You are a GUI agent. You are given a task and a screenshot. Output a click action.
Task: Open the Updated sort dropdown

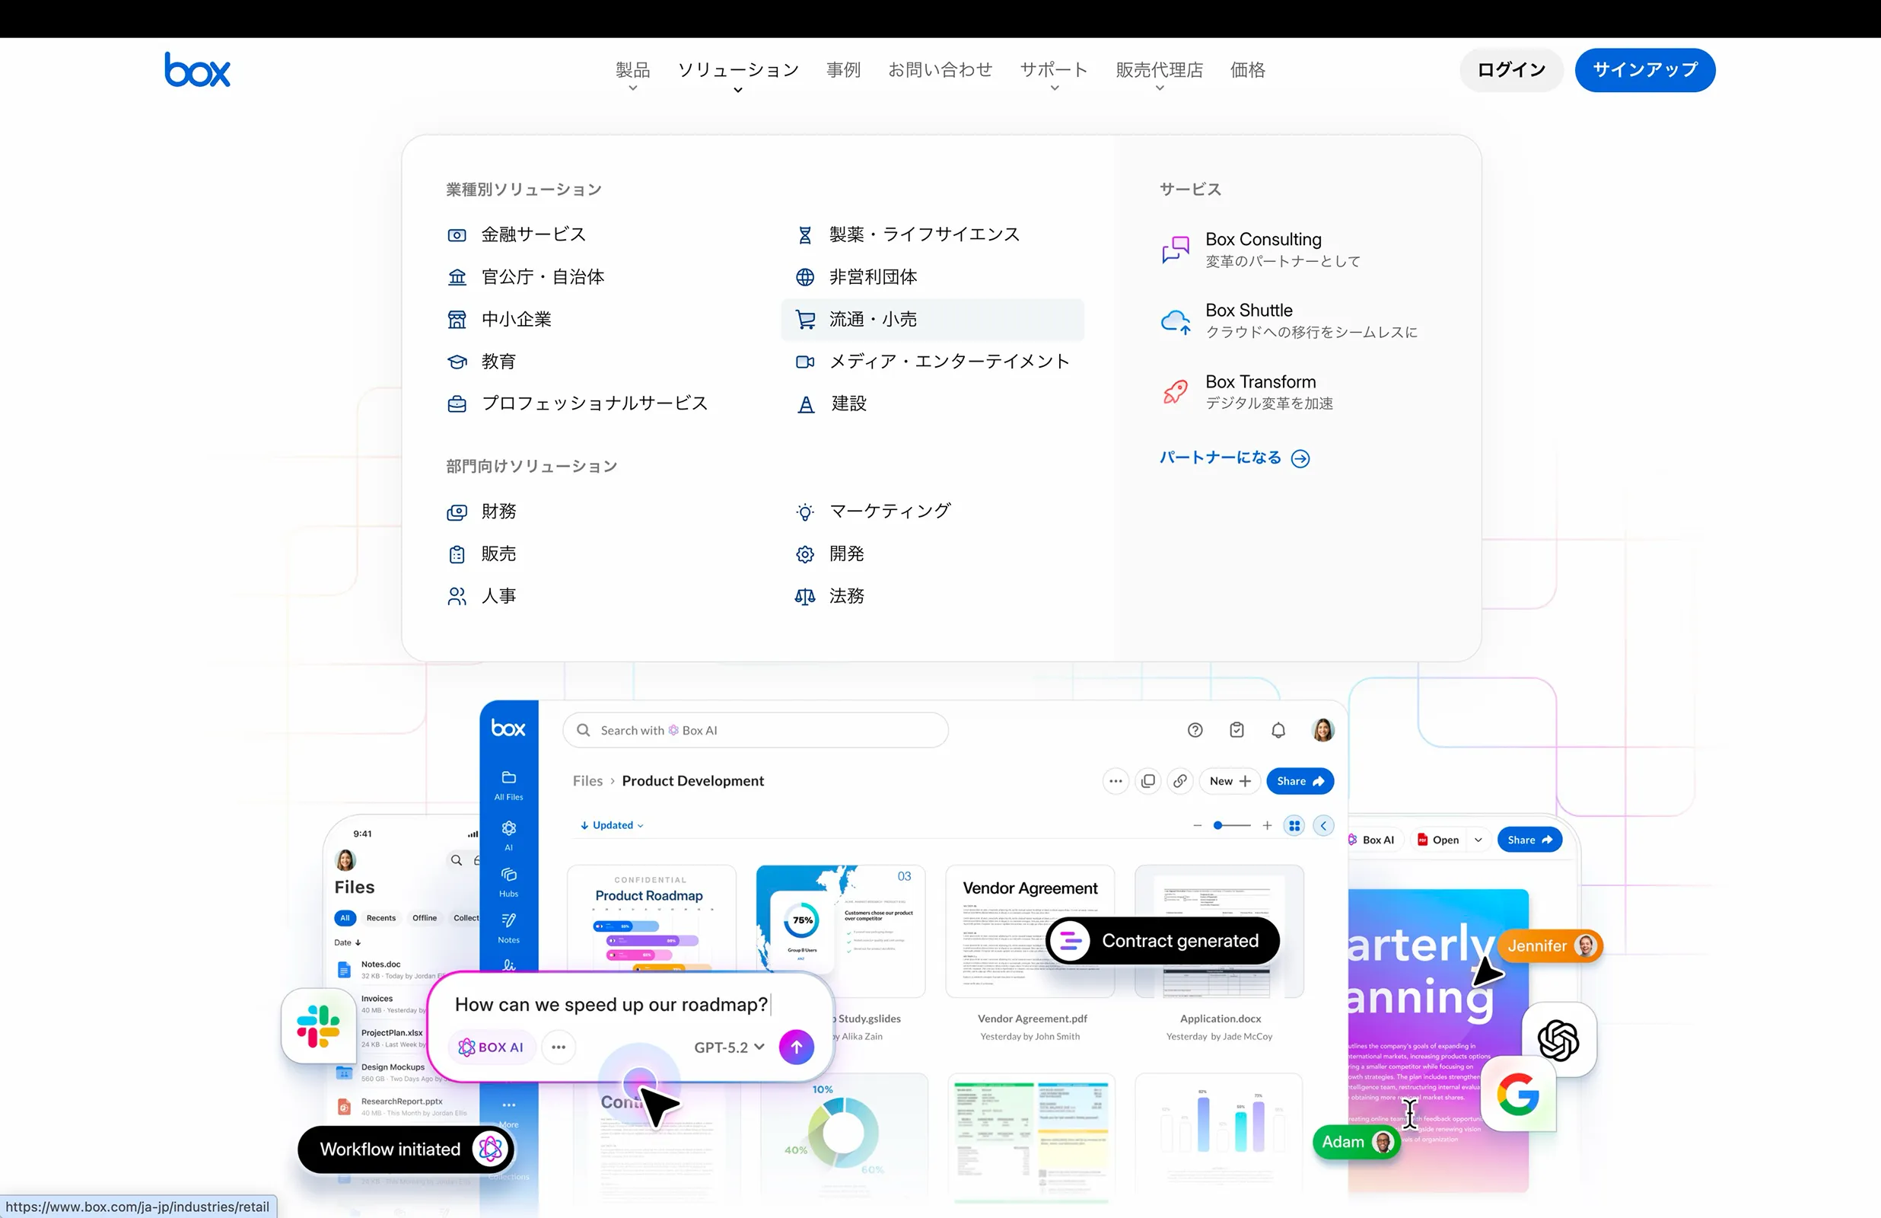coord(613,825)
